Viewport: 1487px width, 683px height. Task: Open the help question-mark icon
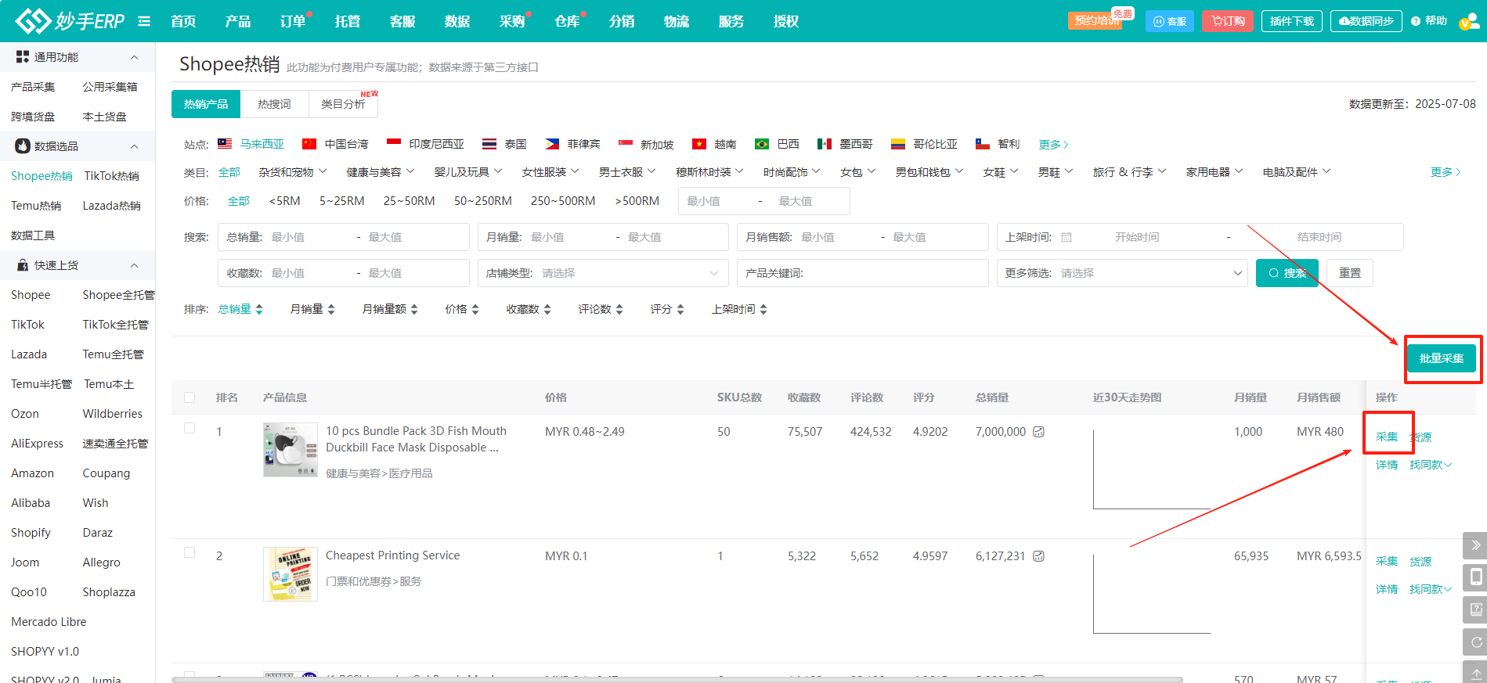1416,21
